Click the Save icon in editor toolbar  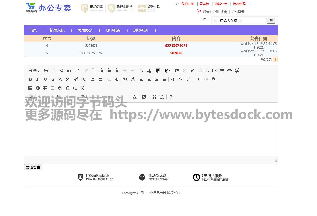click(46, 70)
